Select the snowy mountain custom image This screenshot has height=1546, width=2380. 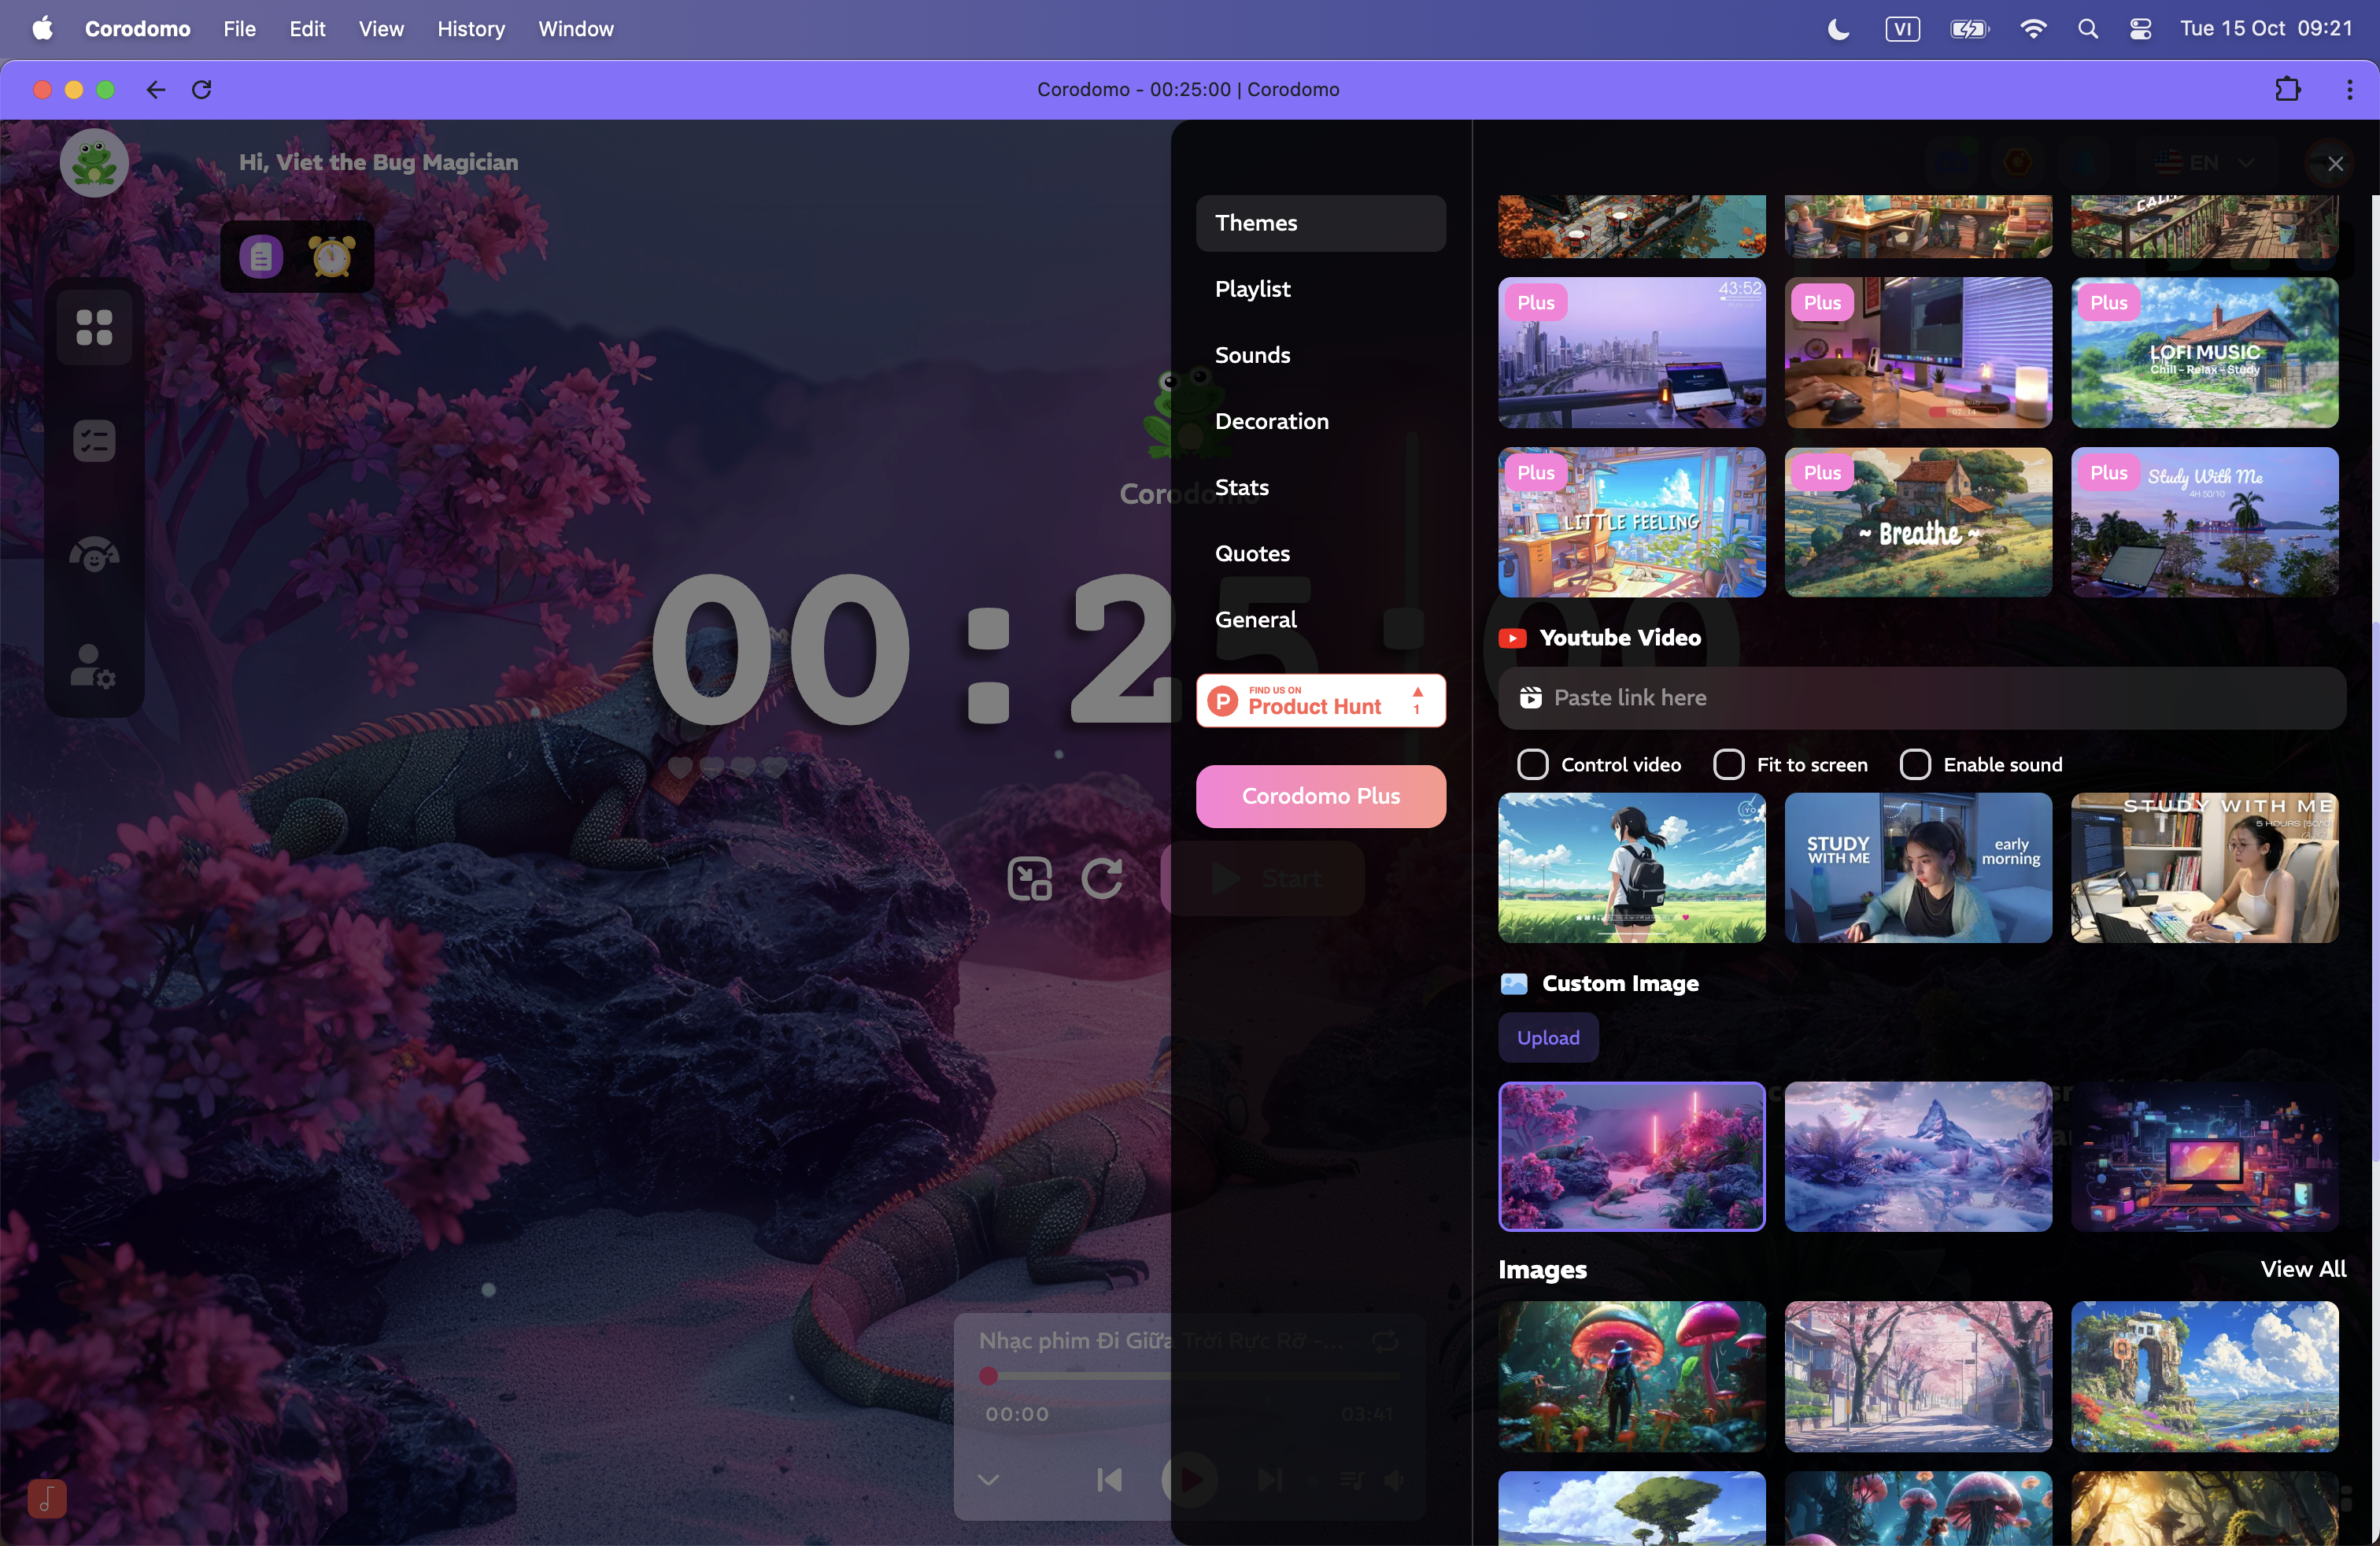click(x=1918, y=1156)
